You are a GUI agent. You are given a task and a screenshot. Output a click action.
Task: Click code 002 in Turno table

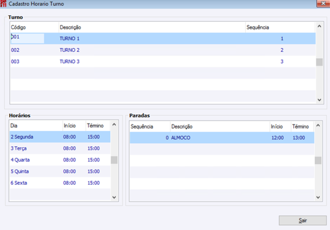(15, 50)
